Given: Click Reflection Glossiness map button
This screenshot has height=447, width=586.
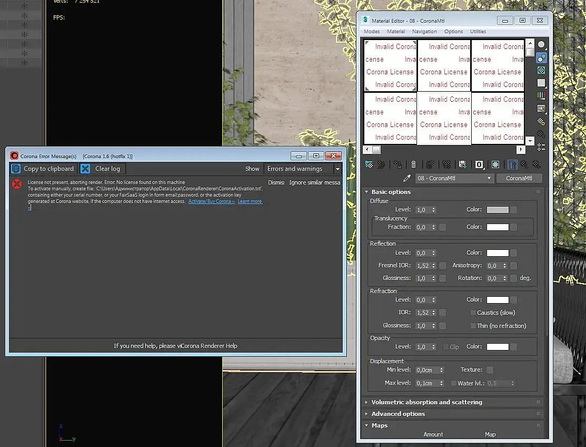Looking at the screenshot, I should [x=442, y=278].
